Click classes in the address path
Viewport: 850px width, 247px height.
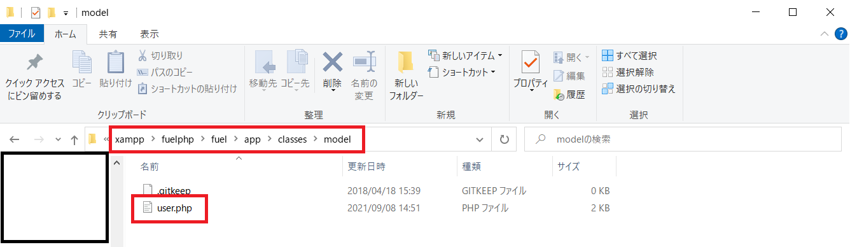(x=293, y=139)
